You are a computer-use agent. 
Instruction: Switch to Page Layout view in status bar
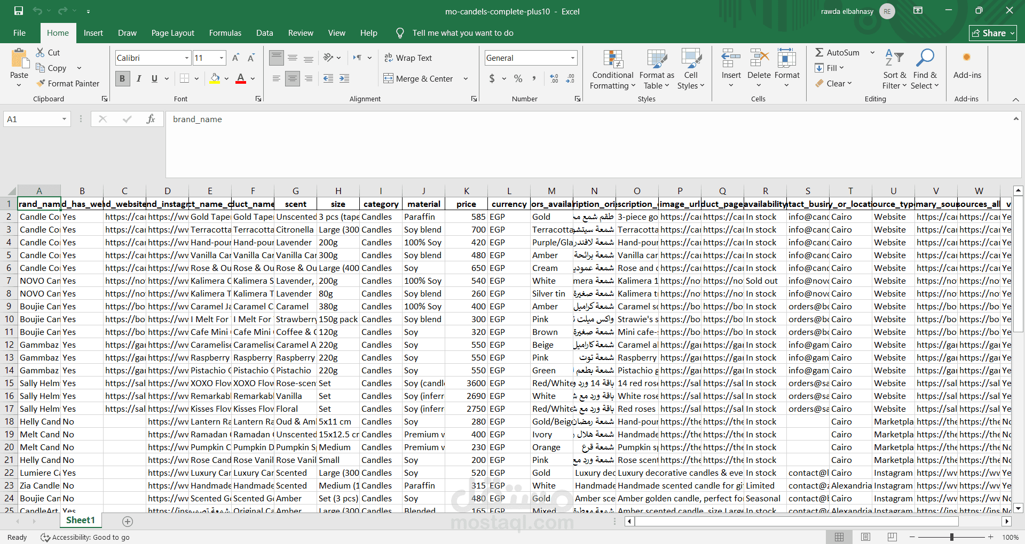pos(866,537)
